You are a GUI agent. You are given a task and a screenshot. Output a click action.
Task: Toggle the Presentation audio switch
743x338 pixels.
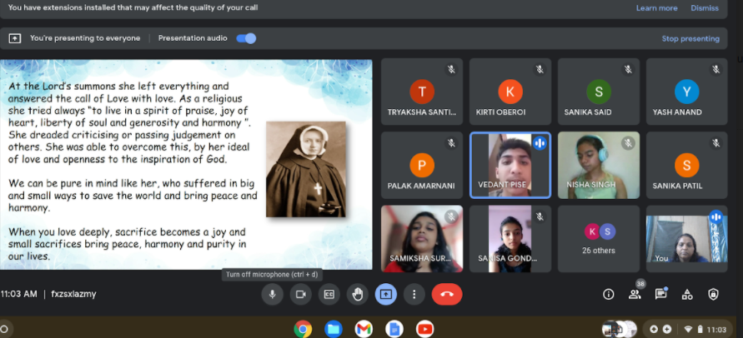(x=246, y=38)
